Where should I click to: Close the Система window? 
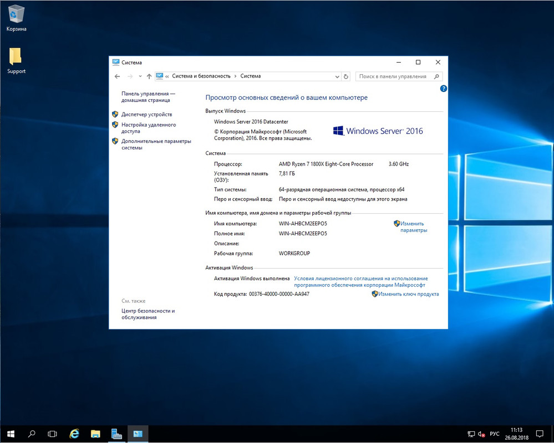(x=438, y=63)
